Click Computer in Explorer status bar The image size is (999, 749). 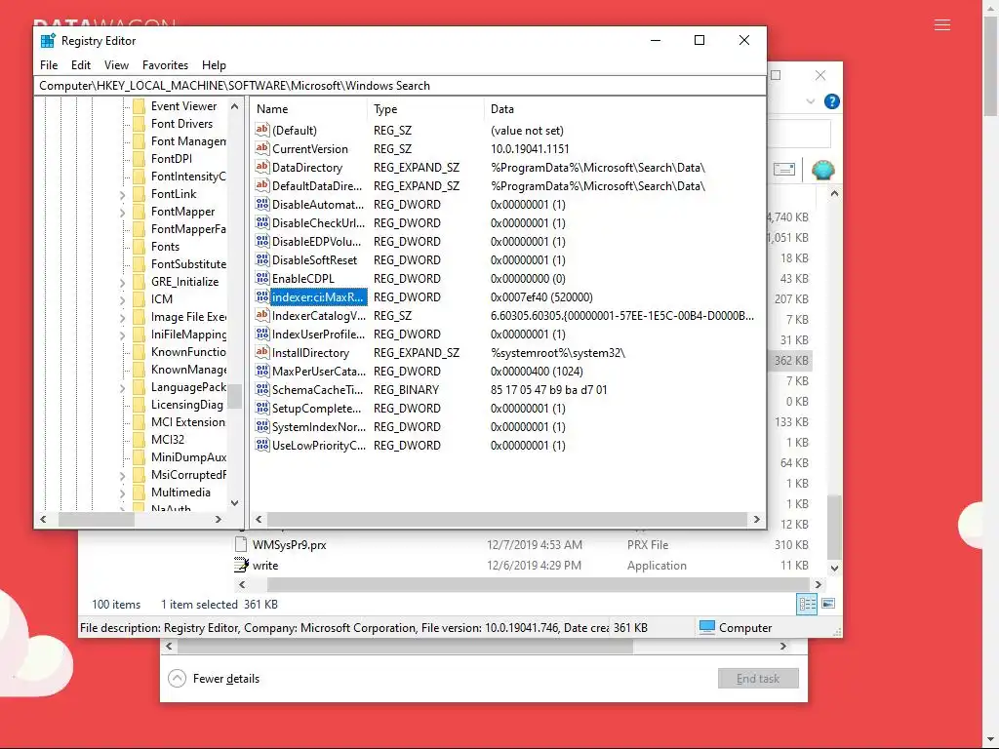click(x=744, y=627)
